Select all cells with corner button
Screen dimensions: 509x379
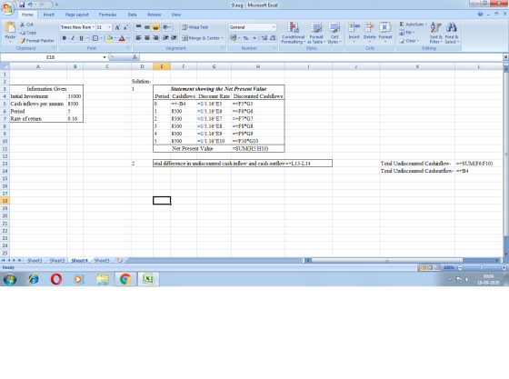click(x=5, y=66)
